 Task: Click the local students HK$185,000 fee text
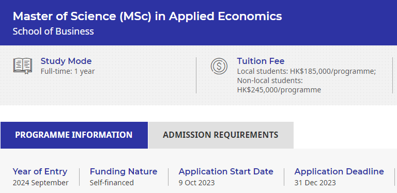click(307, 72)
